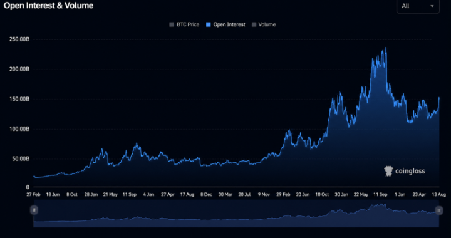The width and height of the screenshot is (451, 238).
Task: Click the right range slider handle
Action: coord(439,210)
